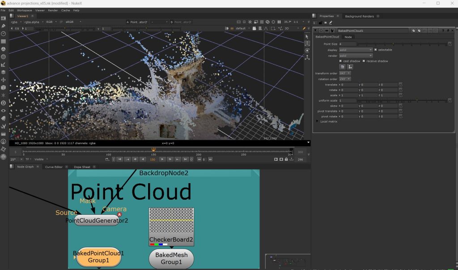Click the animation icon next to uniform scale
458x270 pixels.
(x=450, y=100)
